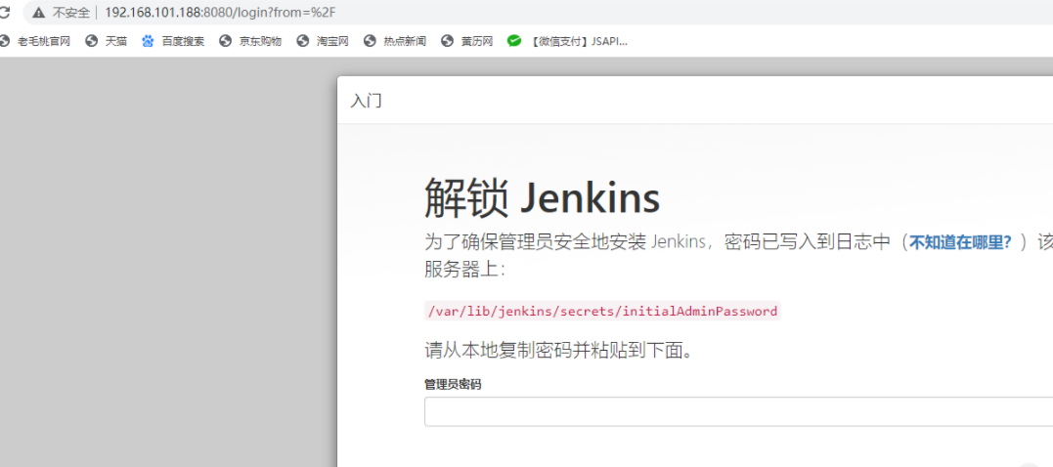This screenshot has height=467, width=1053.
Task: Open the 京东购物 bookmark
Action: click(250, 41)
